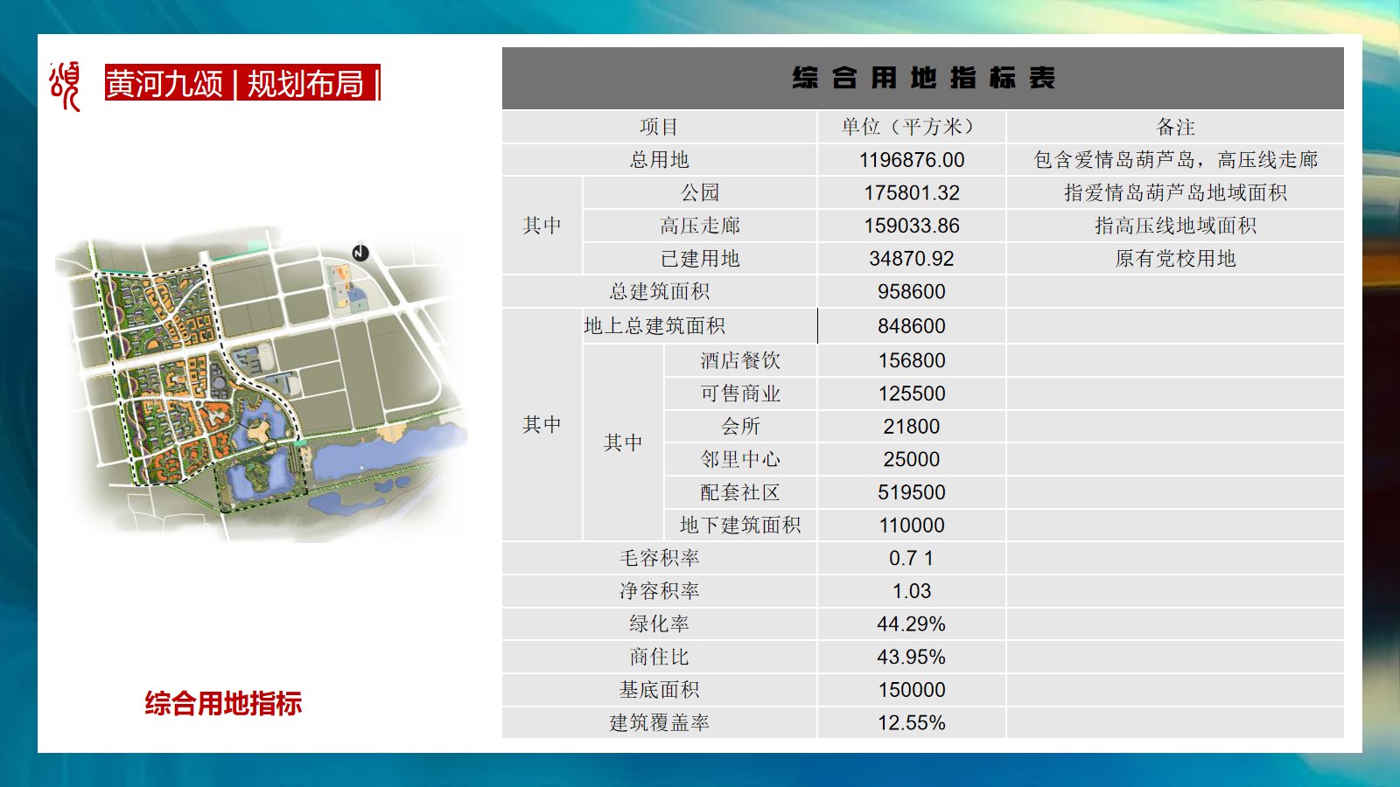Image resolution: width=1400 pixels, height=787 pixels.
Task: Click the 综合用地指标 caption below map
Action: [x=223, y=703]
